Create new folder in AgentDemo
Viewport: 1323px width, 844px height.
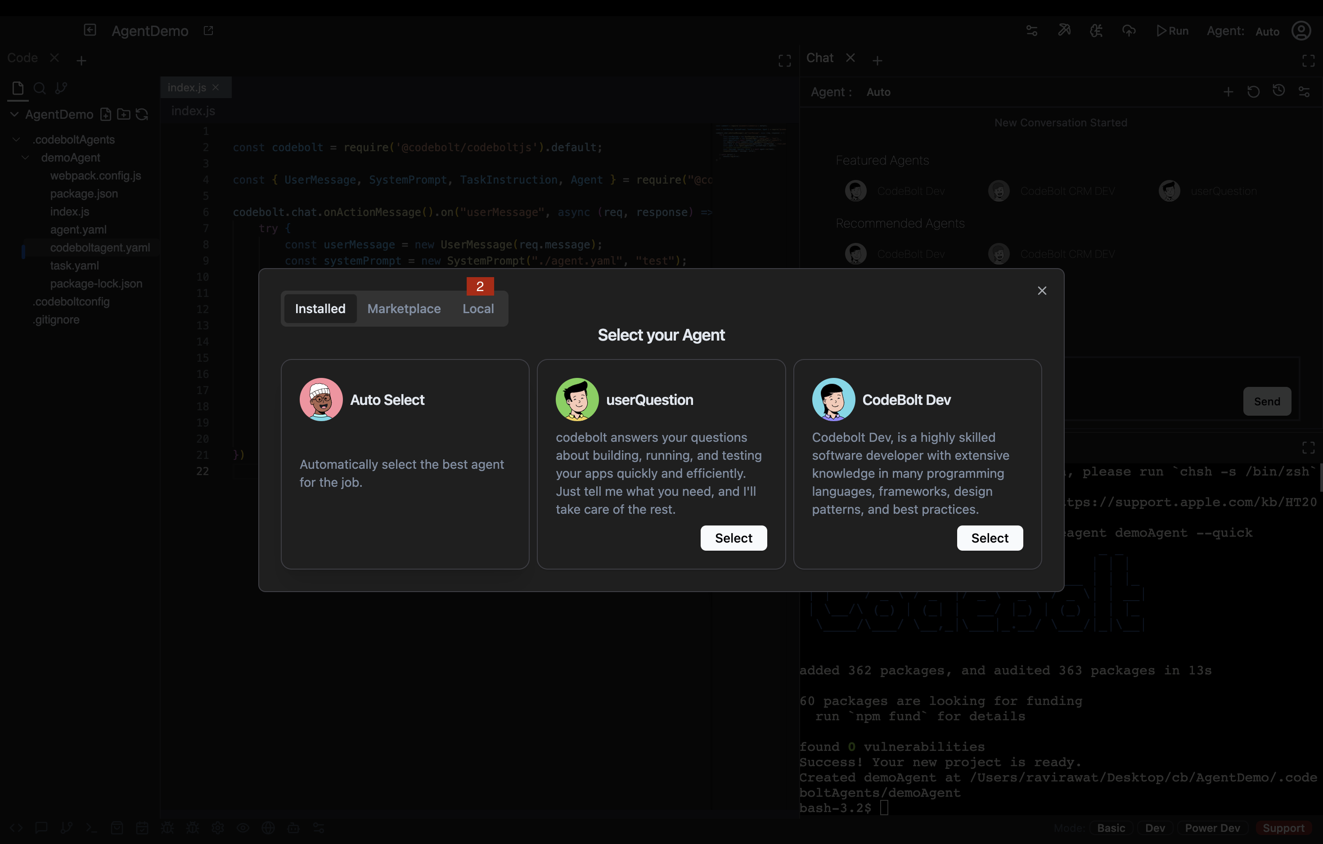point(124,114)
